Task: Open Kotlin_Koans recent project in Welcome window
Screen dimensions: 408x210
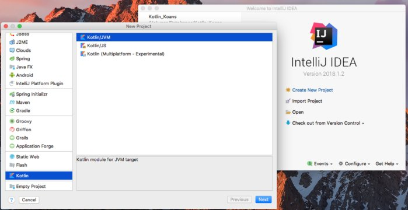Action: click(x=163, y=17)
